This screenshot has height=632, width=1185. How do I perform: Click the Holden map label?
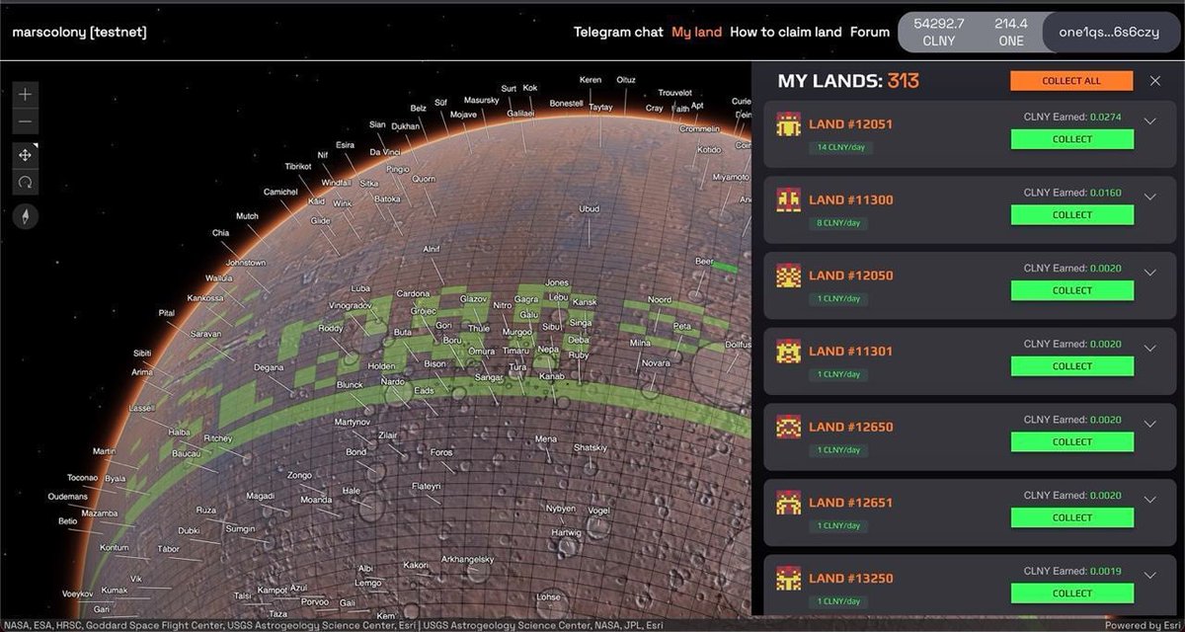click(381, 366)
